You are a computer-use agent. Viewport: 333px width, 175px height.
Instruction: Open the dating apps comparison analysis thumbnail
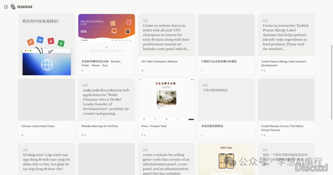coord(106,35)
